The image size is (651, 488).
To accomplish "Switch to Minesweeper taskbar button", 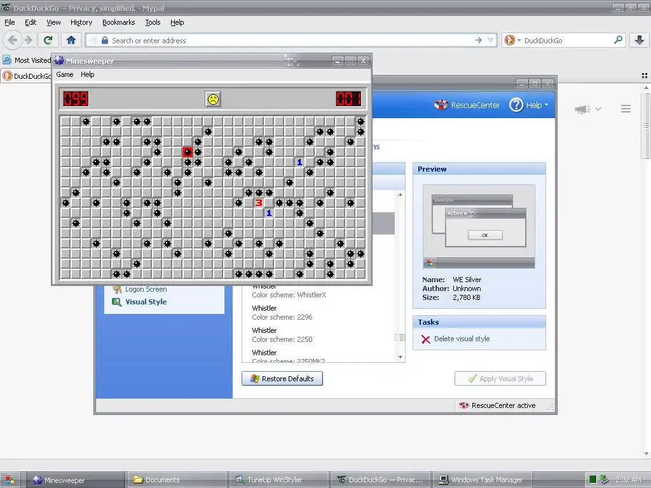I will [x=76, y=480].
